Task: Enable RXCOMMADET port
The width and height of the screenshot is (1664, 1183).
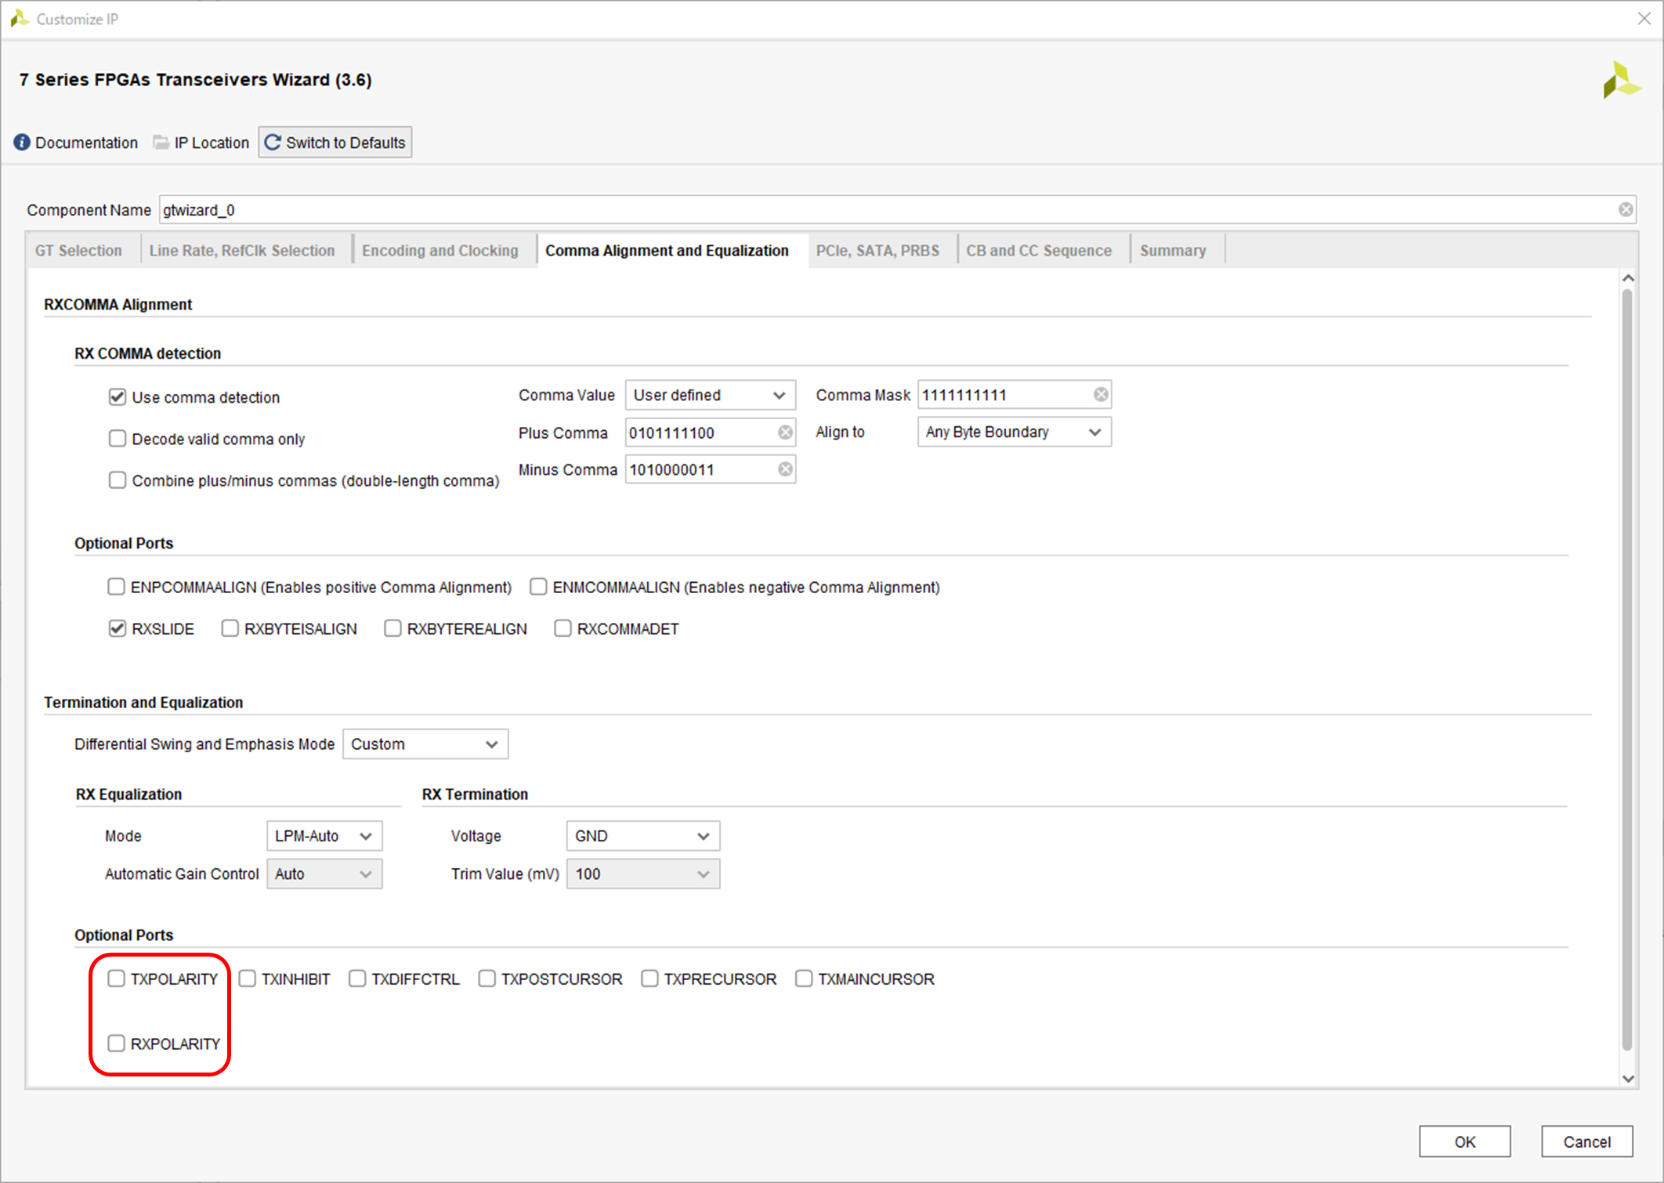Action: coord(563,628)
